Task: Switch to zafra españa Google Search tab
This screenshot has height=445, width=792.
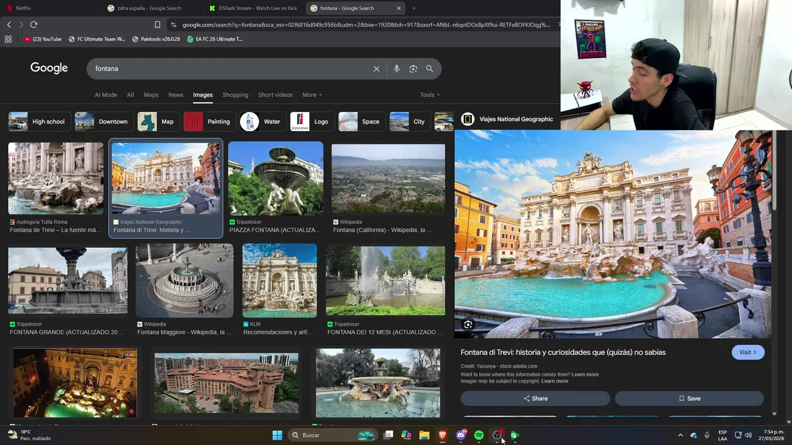Action: tap(152, 8)
